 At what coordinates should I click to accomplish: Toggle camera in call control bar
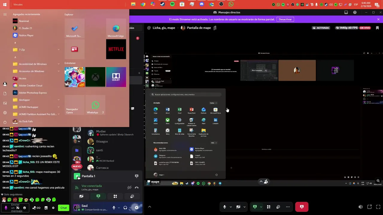(x=238, y=207)
